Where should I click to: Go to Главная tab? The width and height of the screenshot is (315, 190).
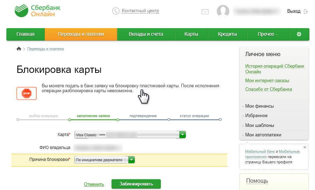26,34
